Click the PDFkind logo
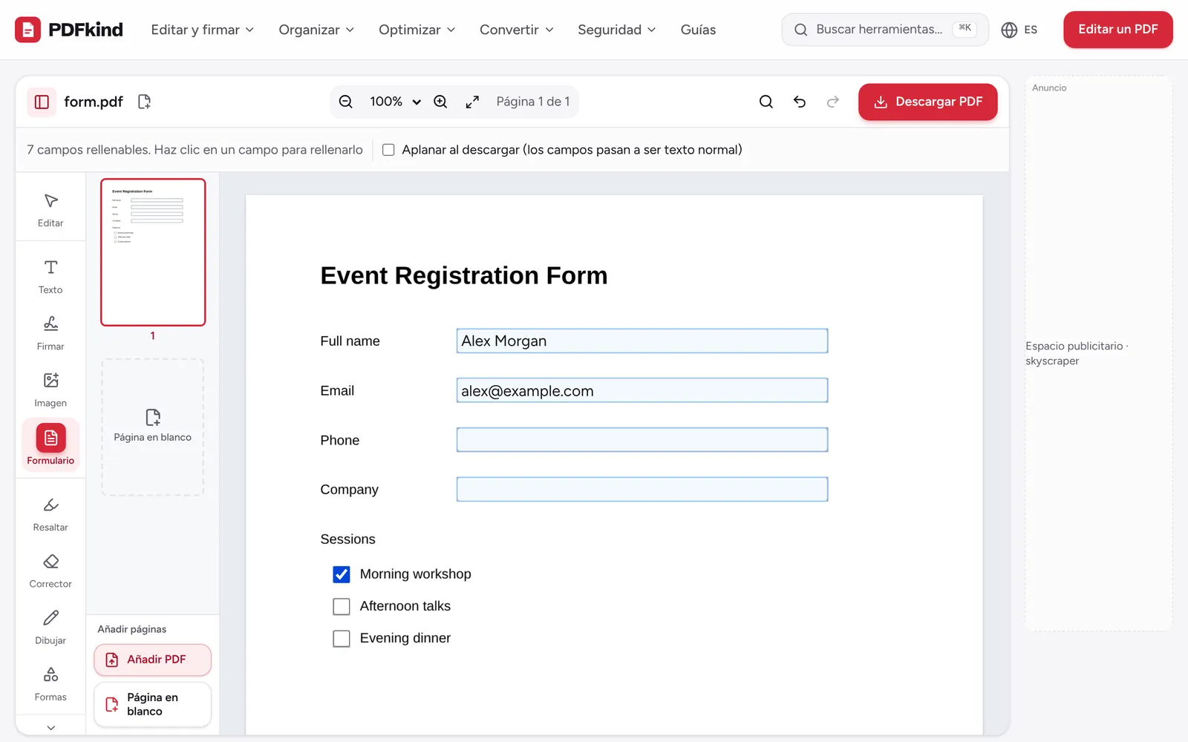The width and height of the screenshot is (1188, 742). [x=69, y=30]
